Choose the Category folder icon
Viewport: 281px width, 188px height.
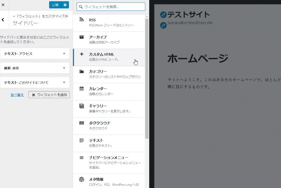click(81, 72)
